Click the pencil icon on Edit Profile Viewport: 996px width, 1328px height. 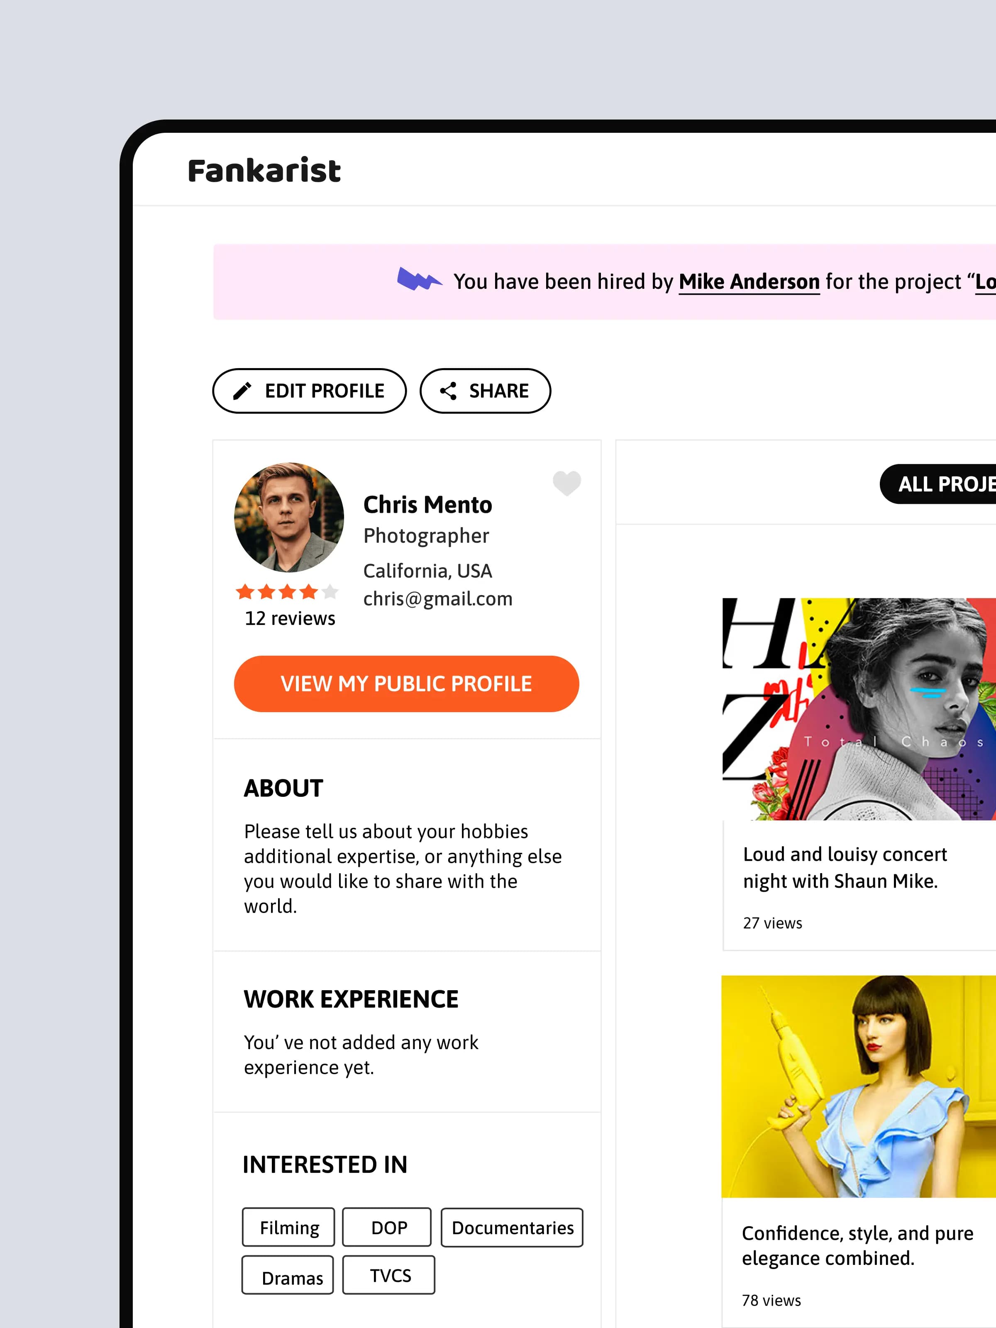(x=242, y=391)
